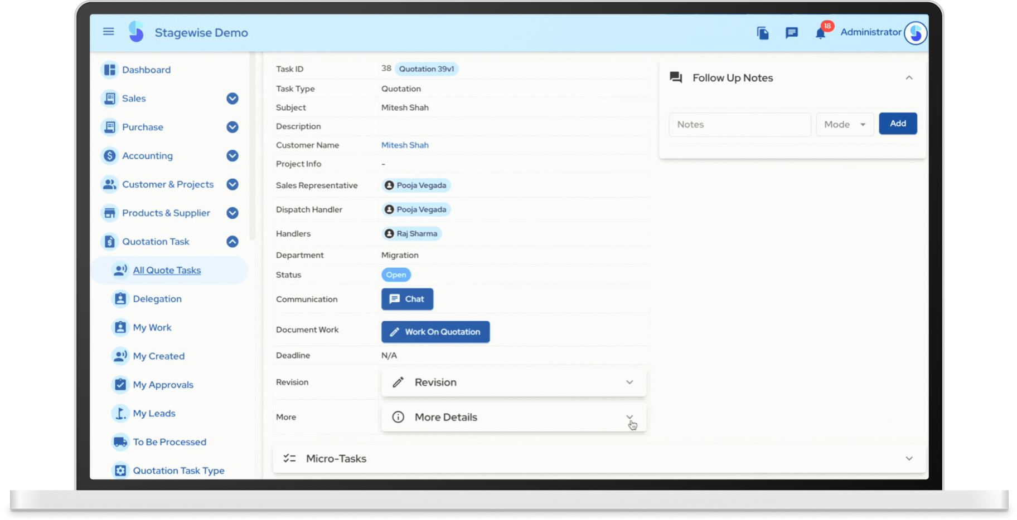The width and height of the screenshot is (1017, 520).
Task: Collapse the Quotation Task section
Action: (233, 242)
